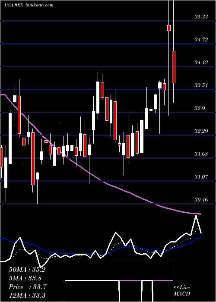Viewport: 216px width, 302px height.
Task: Click the 34.12 price axis label
Action: [201, 63]
